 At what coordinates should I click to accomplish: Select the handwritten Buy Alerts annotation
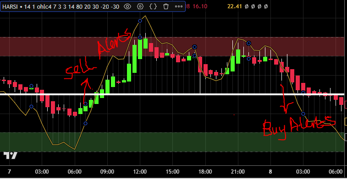[x=299, y=127]
